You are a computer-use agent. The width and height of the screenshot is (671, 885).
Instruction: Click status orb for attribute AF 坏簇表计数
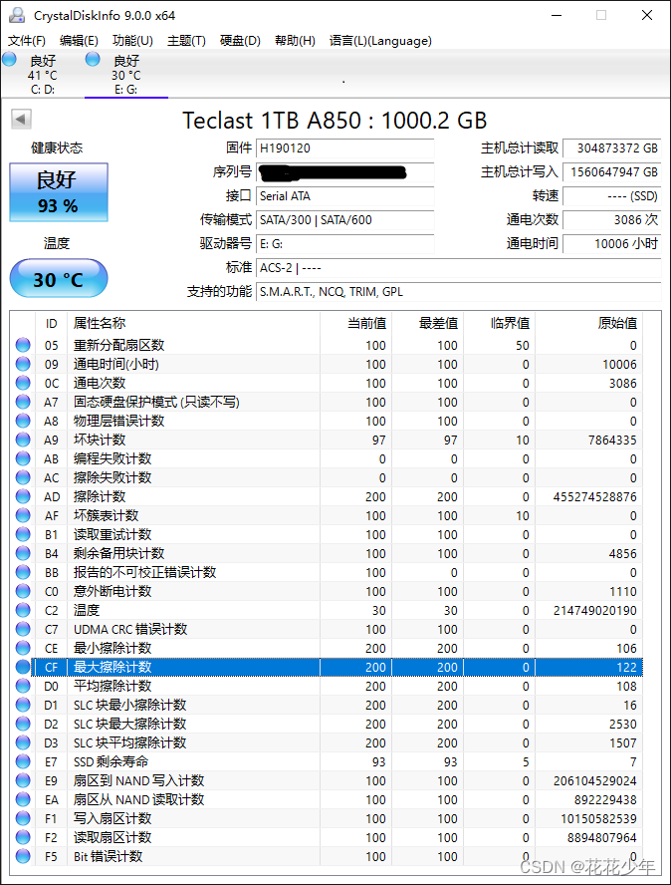tap(23, 515)
